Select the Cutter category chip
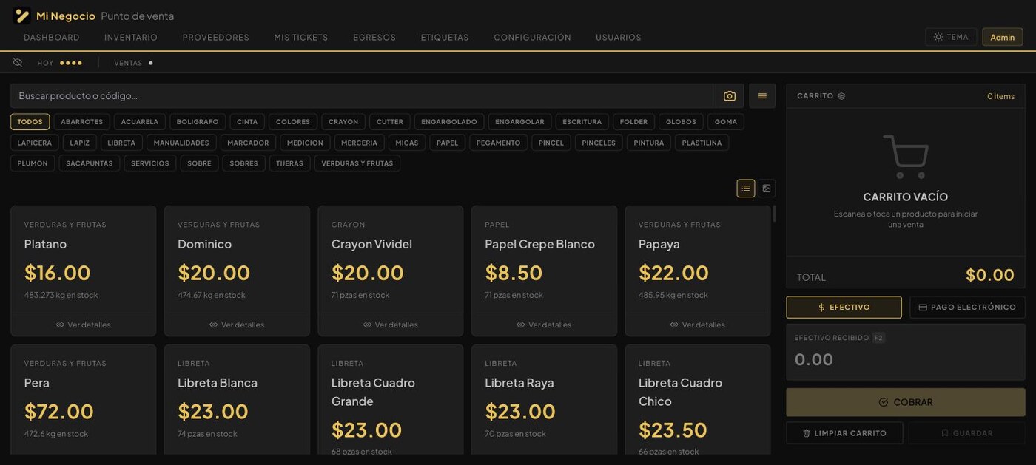The image size is (1036, 465). click(x=390, y=122)
